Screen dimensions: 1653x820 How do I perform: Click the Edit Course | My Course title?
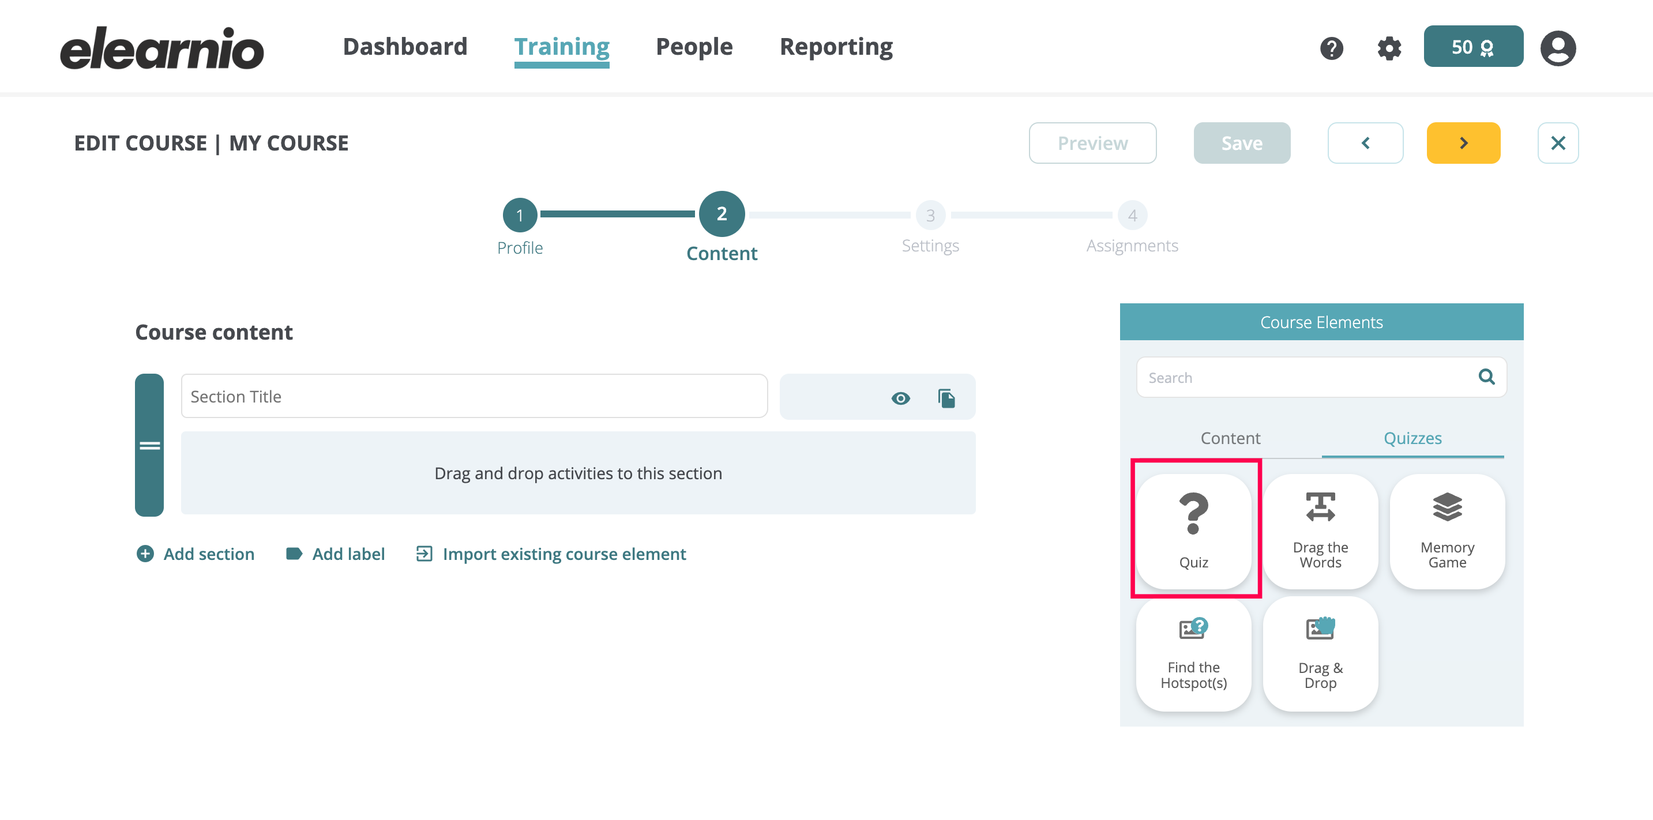211,143
